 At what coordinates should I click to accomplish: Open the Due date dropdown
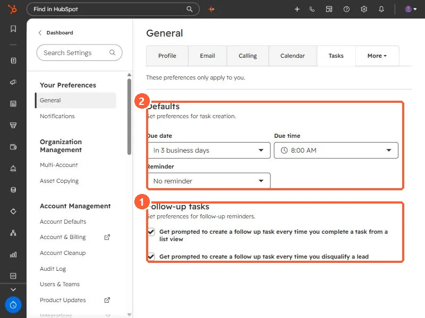[209, 151]
